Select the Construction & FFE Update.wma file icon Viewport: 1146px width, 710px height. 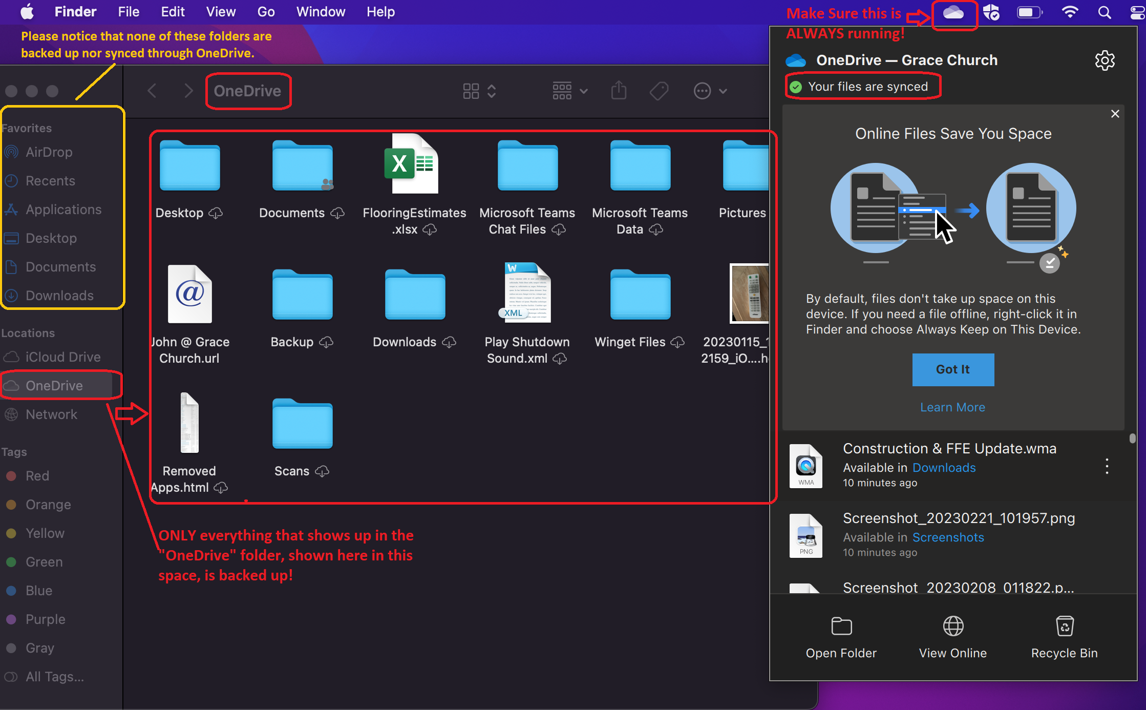click(806, 466)
